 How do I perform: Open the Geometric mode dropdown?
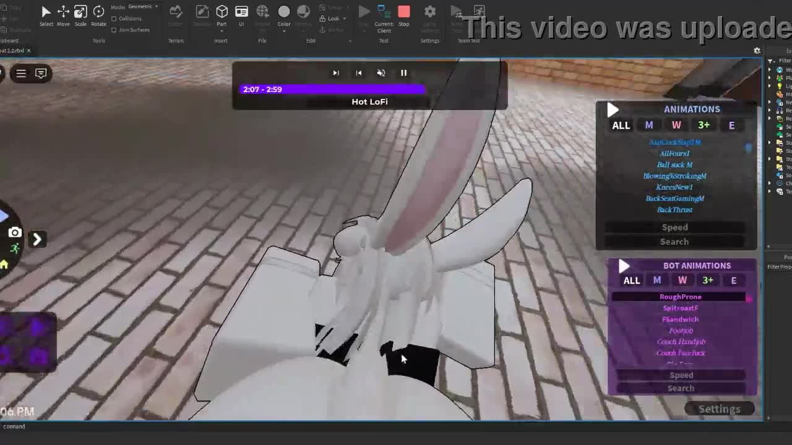coord(143,7)
